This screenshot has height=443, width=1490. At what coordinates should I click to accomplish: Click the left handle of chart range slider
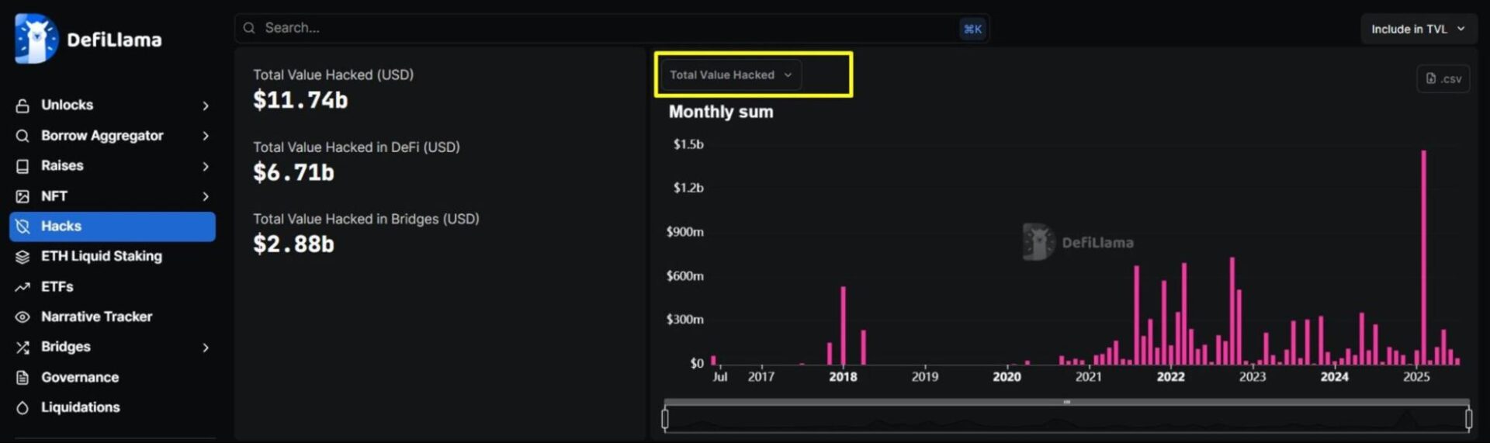coord(665,419)
